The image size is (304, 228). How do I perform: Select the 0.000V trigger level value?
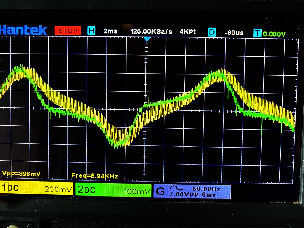(274, 34)
